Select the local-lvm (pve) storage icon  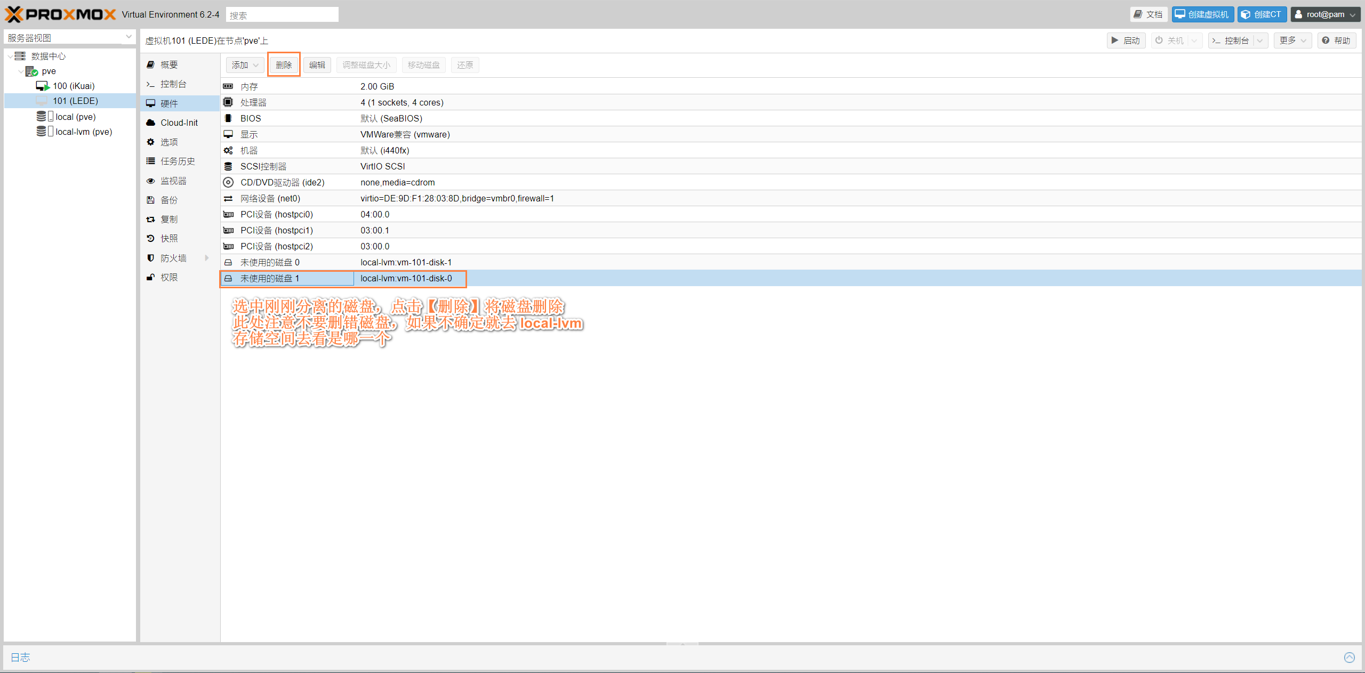[x=42, y=132]
